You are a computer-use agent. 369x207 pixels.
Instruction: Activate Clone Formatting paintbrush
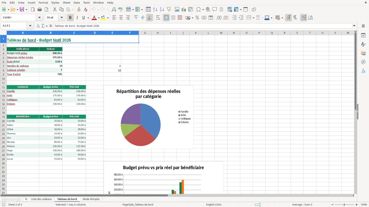[79, 10]
